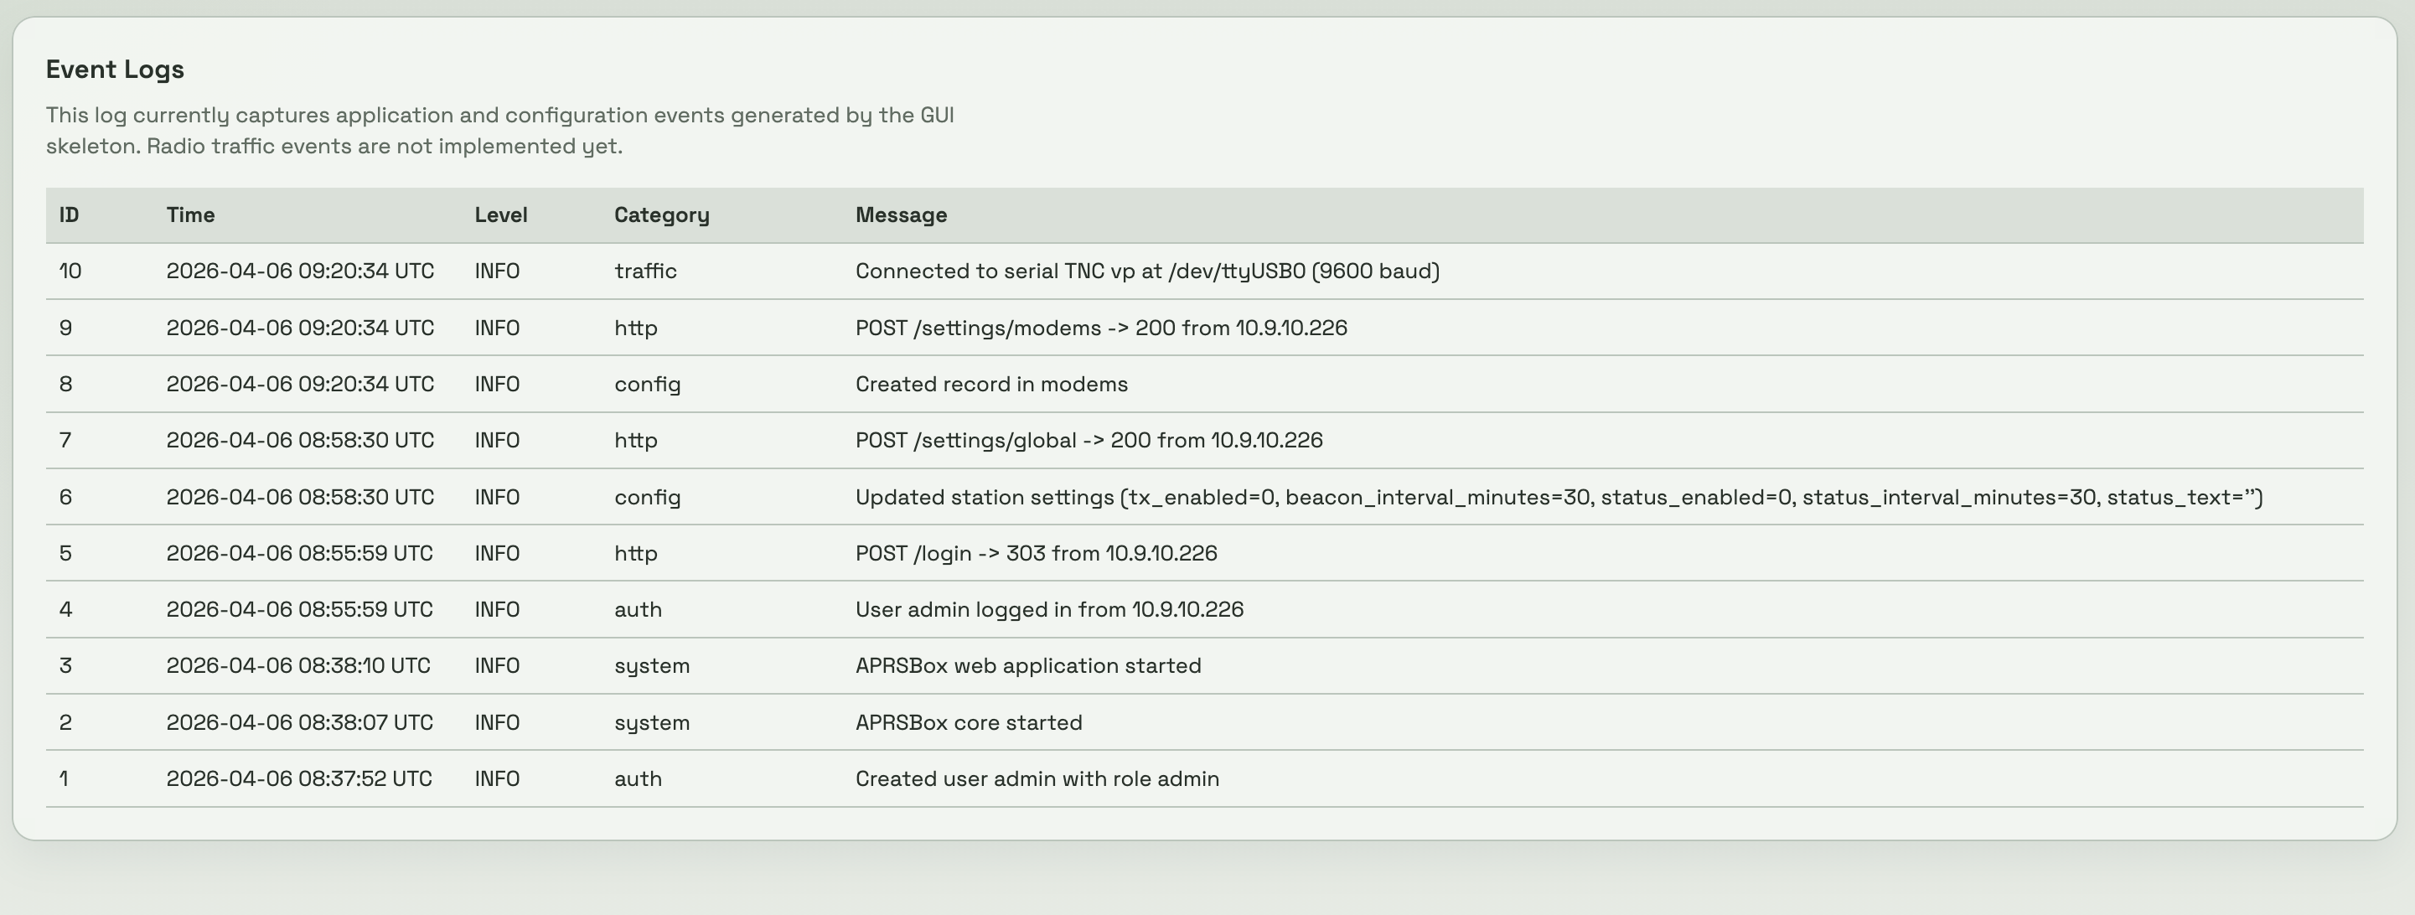Click the timestamp 08:37:52 UTC cell

tap(299, 779)
